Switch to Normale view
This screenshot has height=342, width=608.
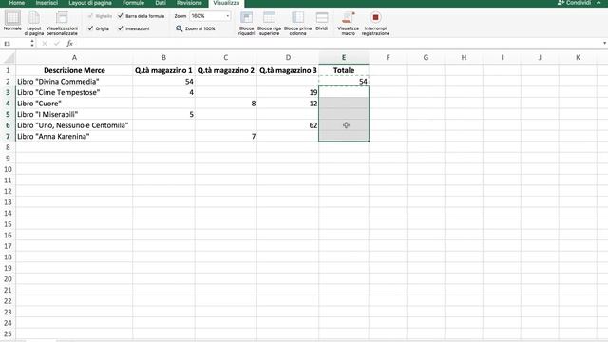[12, 21]
